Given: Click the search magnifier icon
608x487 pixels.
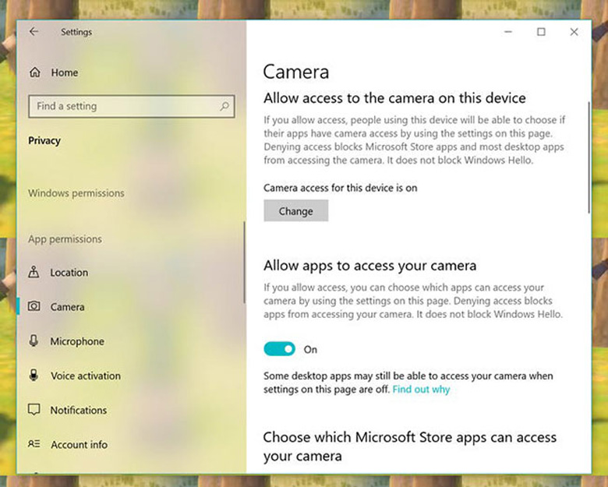Looking at the screenshot, I should pyautogui.click(x=224, y=106).
